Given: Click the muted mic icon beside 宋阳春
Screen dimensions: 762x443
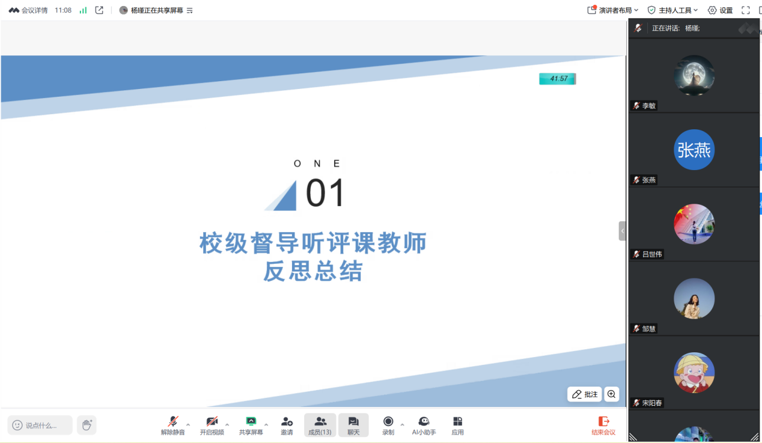Looking at the screenshot, I should click(636, 403).
